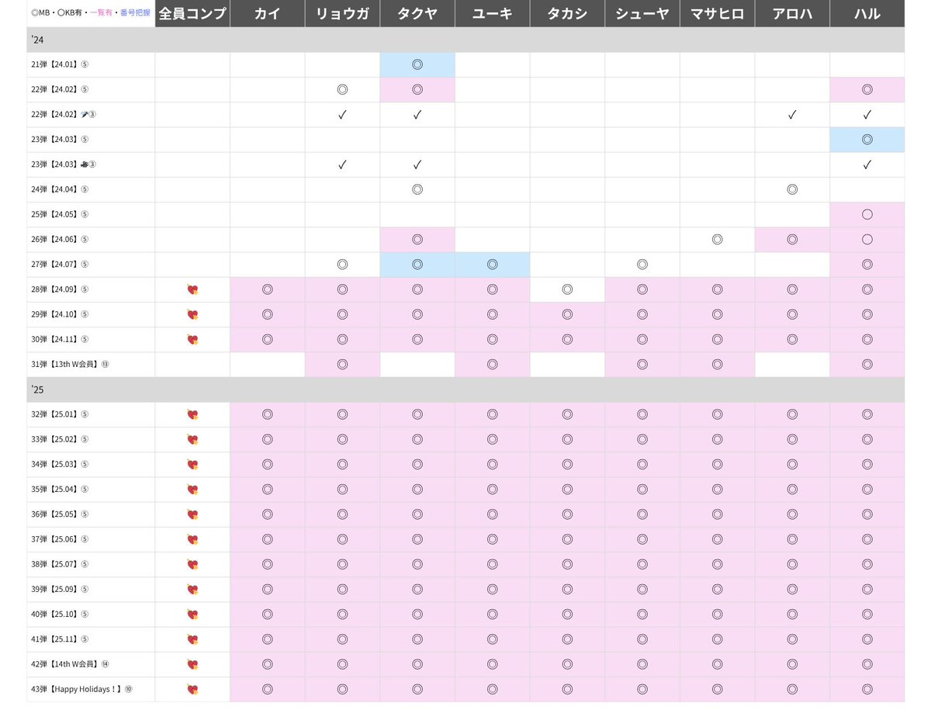Screen dimensions: 931x727
Task: Click the camera icon in the 23弾 row label
Action: (85, 164)
